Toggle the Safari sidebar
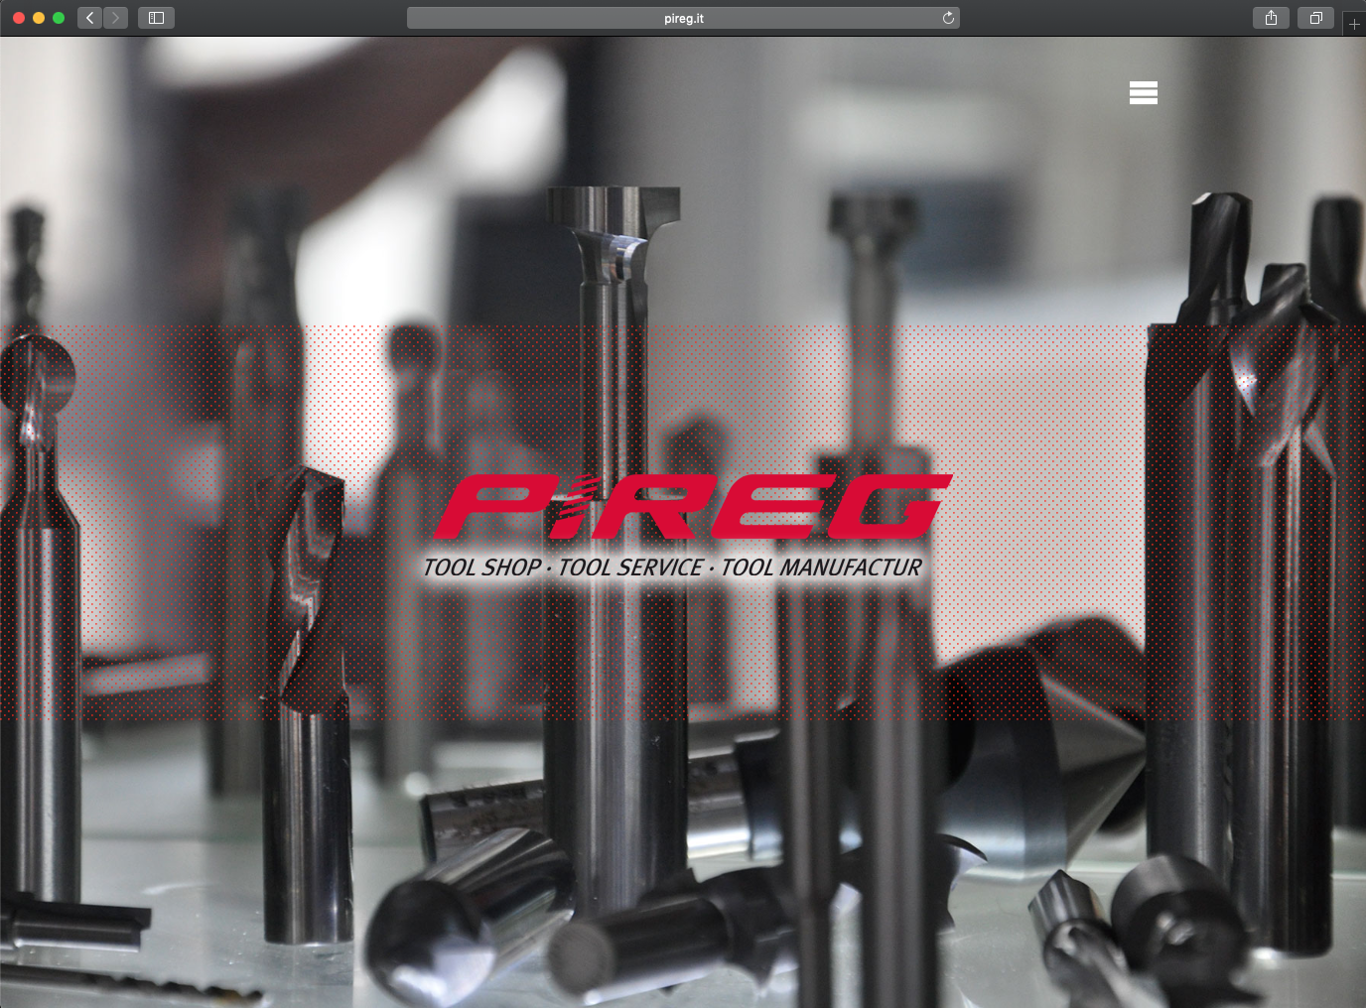 (x=156, y=18)
